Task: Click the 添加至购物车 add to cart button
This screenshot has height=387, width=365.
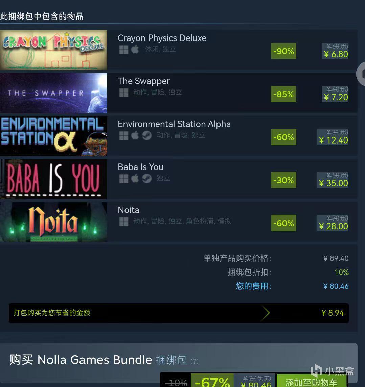Action: point(312,381)
